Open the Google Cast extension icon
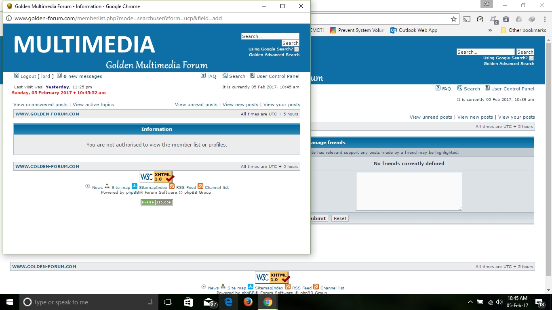Viewport: 552px width, 310px height. (x=467, y=19)
